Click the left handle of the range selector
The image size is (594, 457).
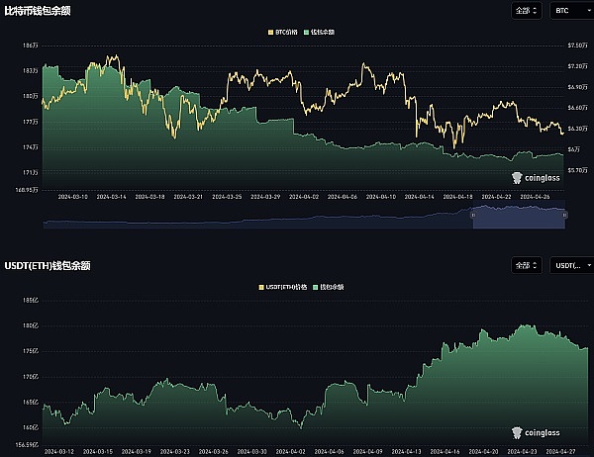[x=472, y=215]
